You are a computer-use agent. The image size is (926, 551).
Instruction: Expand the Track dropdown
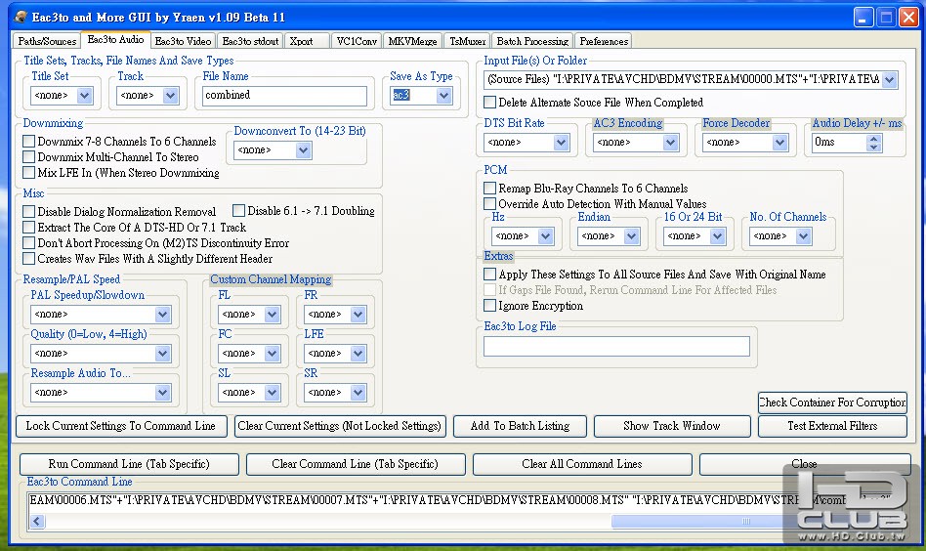[171, 95]
